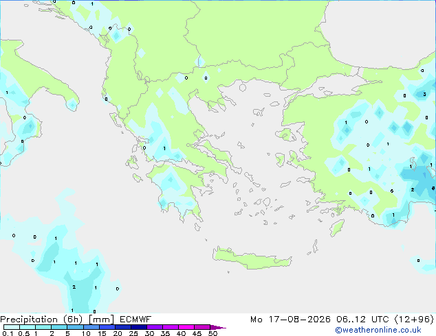
Task: Click the "Mo 17-08-2026" date text
Action: tap(290, 320)
